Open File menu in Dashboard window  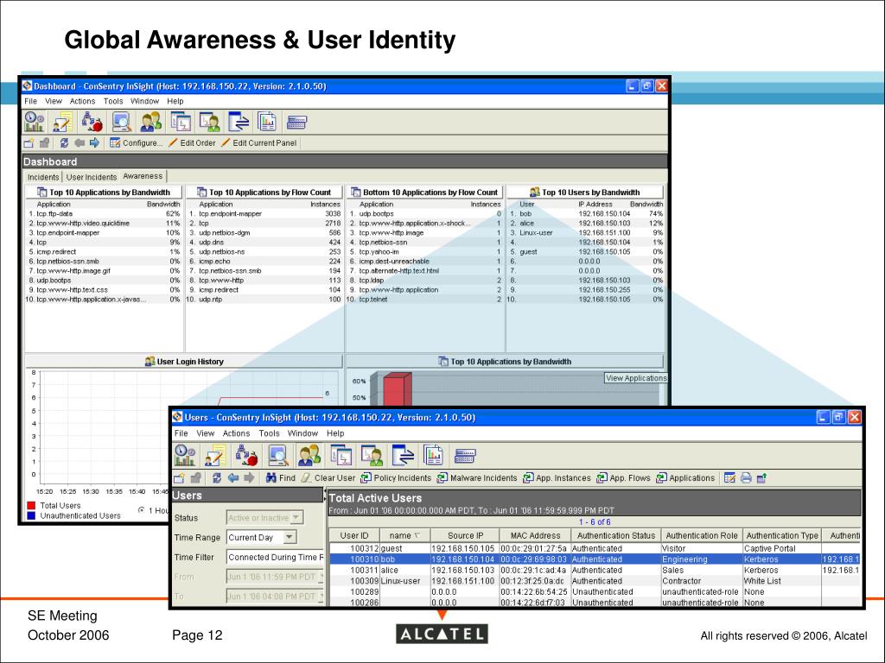pos(30,101)
